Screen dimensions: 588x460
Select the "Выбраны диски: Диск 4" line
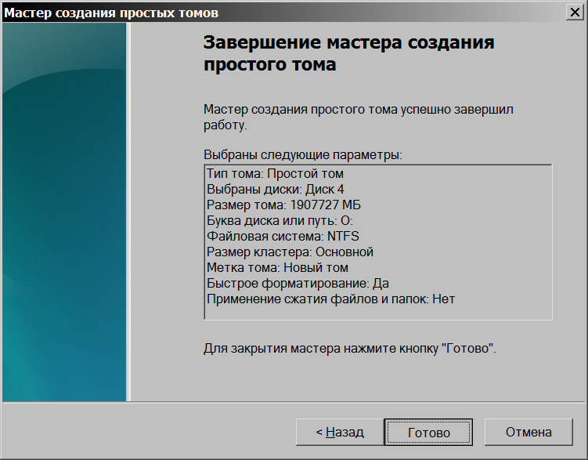tap(275, 189)
